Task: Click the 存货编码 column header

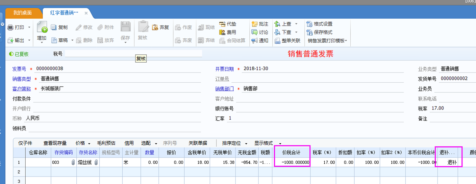Action: coord(63,153)
